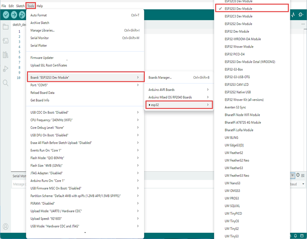Choose Get Board Info
Screen dimensions: 307x239
(85, 100)
